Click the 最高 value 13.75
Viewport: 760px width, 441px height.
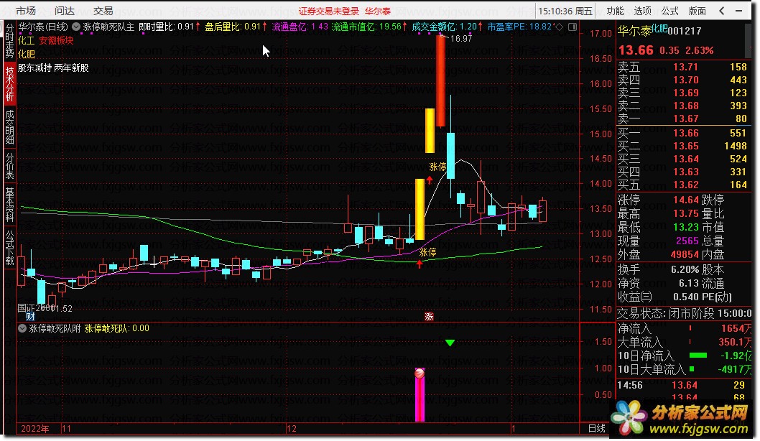point(685,213)
